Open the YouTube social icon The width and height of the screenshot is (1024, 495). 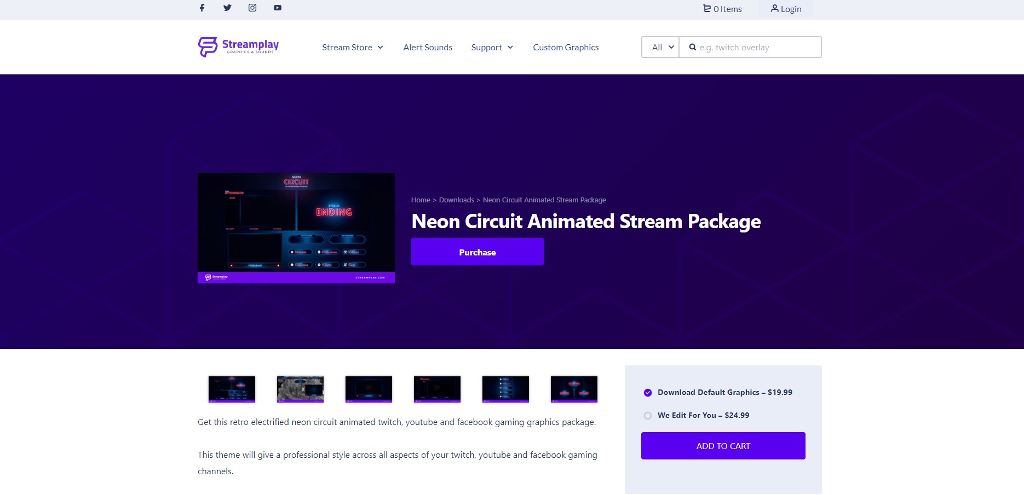pos(278,8)
